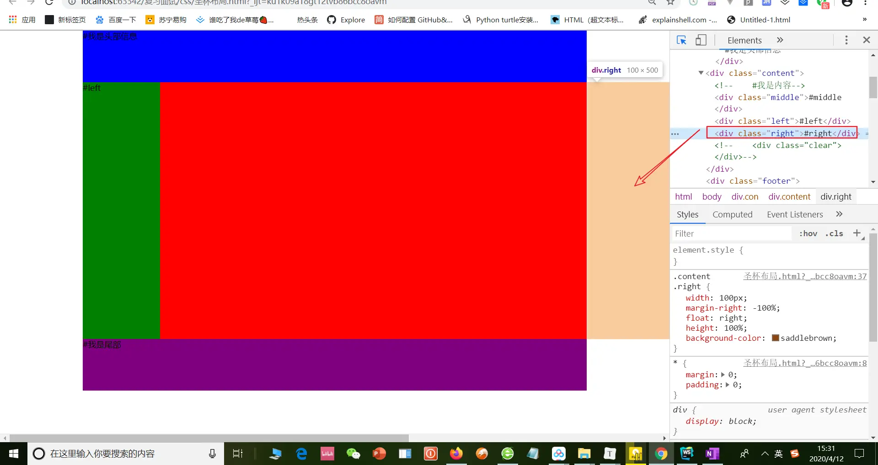Select the div class="middle" node
The image size is (878, 465).
778,97
